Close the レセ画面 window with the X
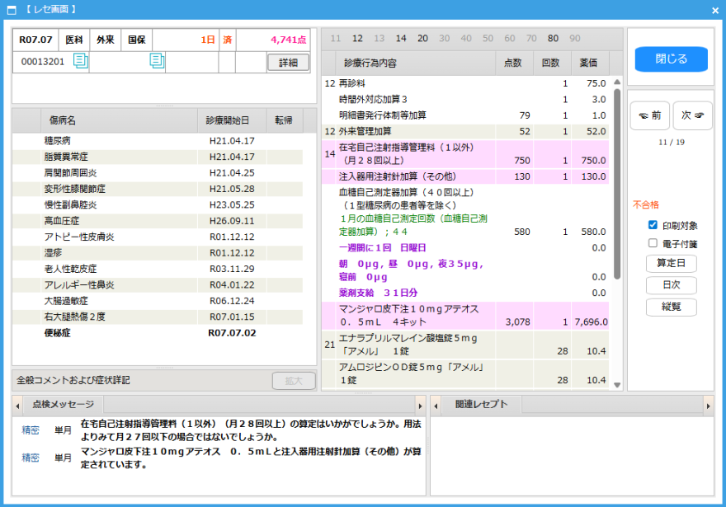 pyautogui.click(x=715, y=10)
